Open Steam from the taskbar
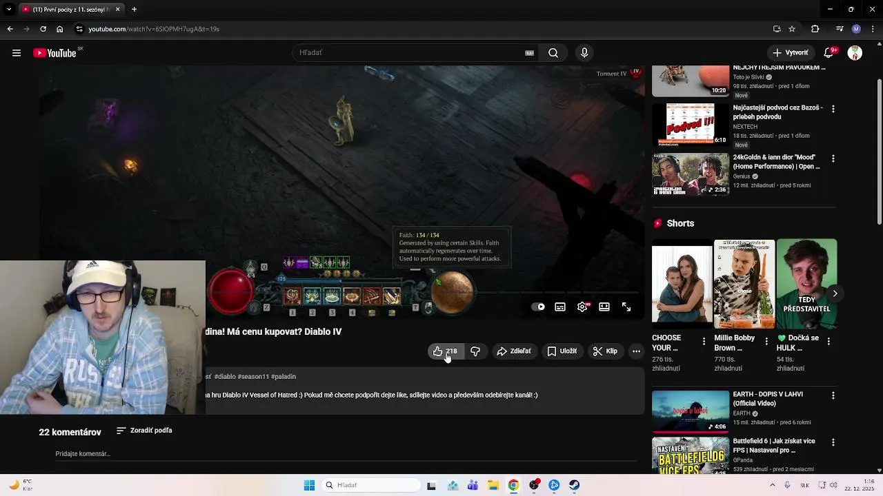883x496 pixels. 574,485
